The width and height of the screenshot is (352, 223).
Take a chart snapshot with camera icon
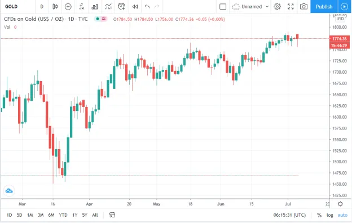pos(303,7)
